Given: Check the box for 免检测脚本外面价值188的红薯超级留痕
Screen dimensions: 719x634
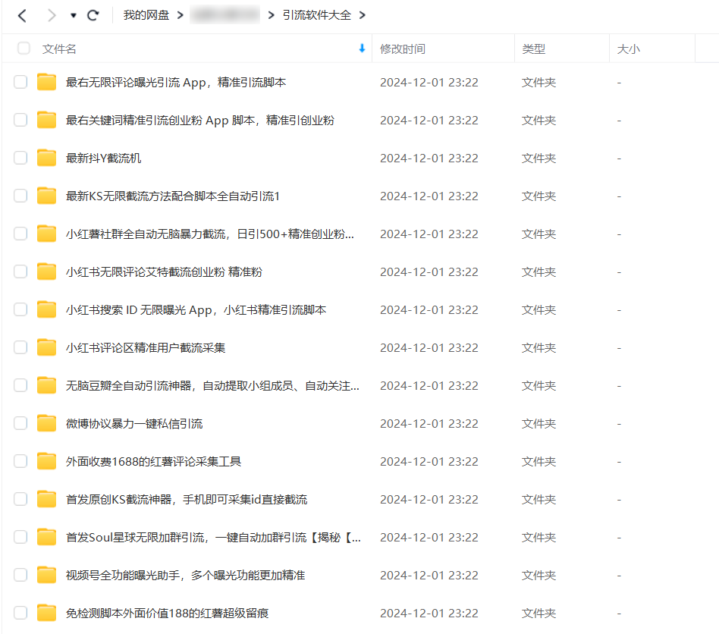Looking at the screenshot, I should pyautogui.click(x=20, y=613).
